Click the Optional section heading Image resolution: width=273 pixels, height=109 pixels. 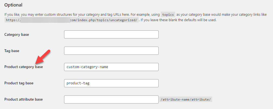[13, 5]
